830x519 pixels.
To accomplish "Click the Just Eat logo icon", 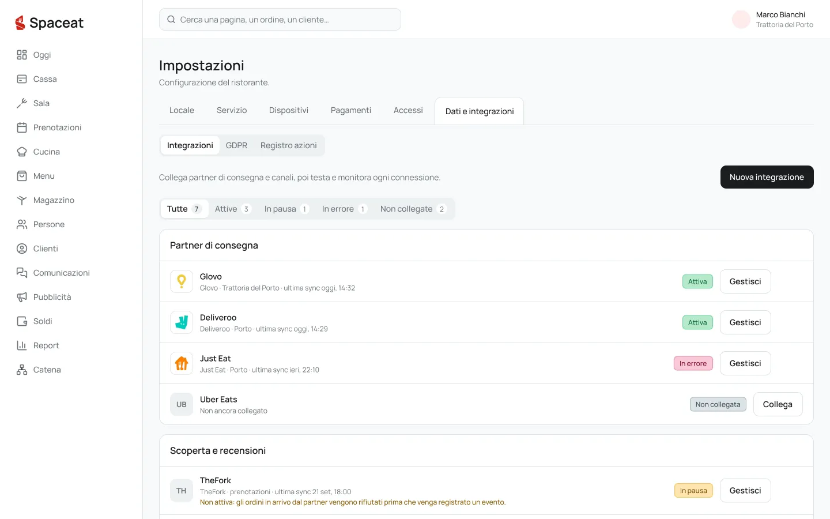I will (182, 363).
